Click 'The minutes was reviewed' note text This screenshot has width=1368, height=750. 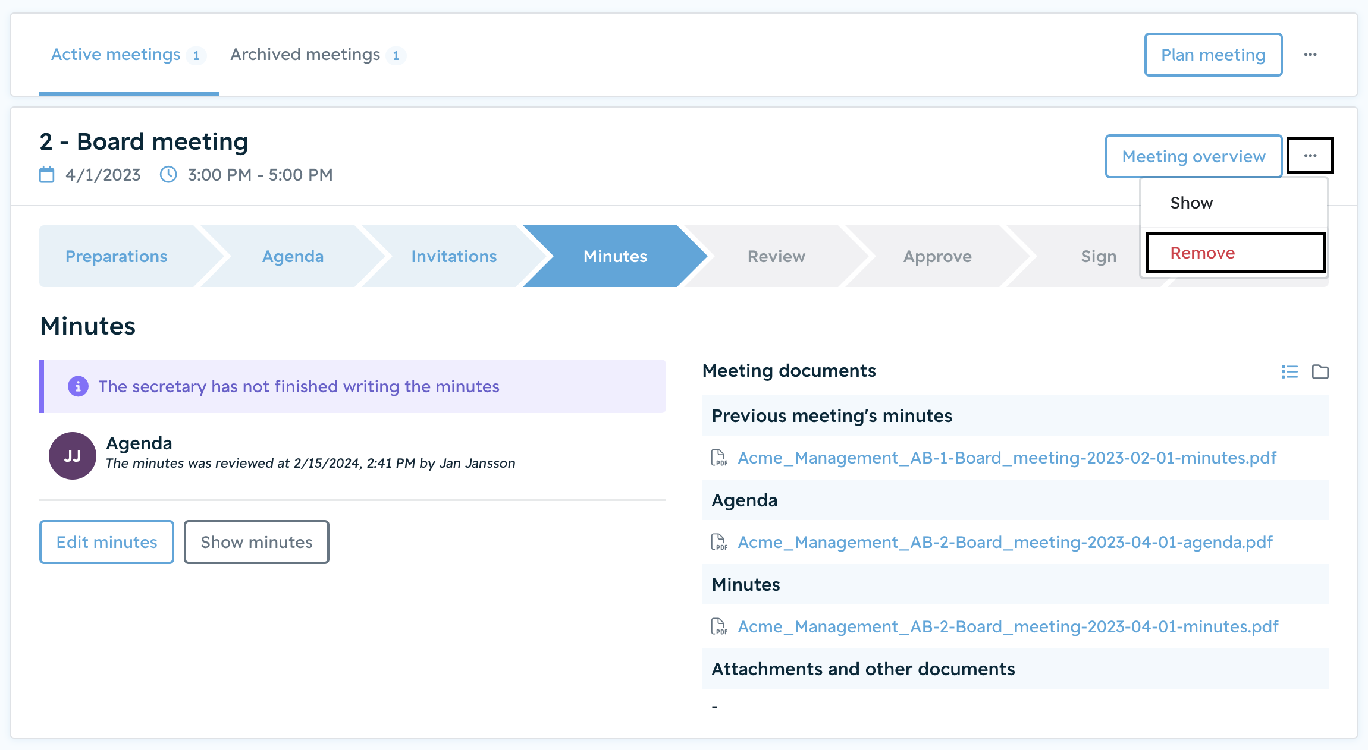tap(310, 463)
